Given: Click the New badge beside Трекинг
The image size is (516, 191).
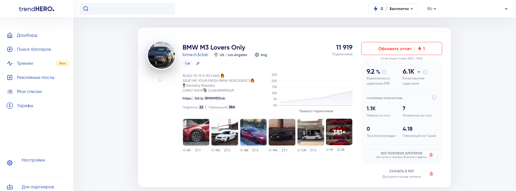Looking at the screenshot, I should pos(62,63).
